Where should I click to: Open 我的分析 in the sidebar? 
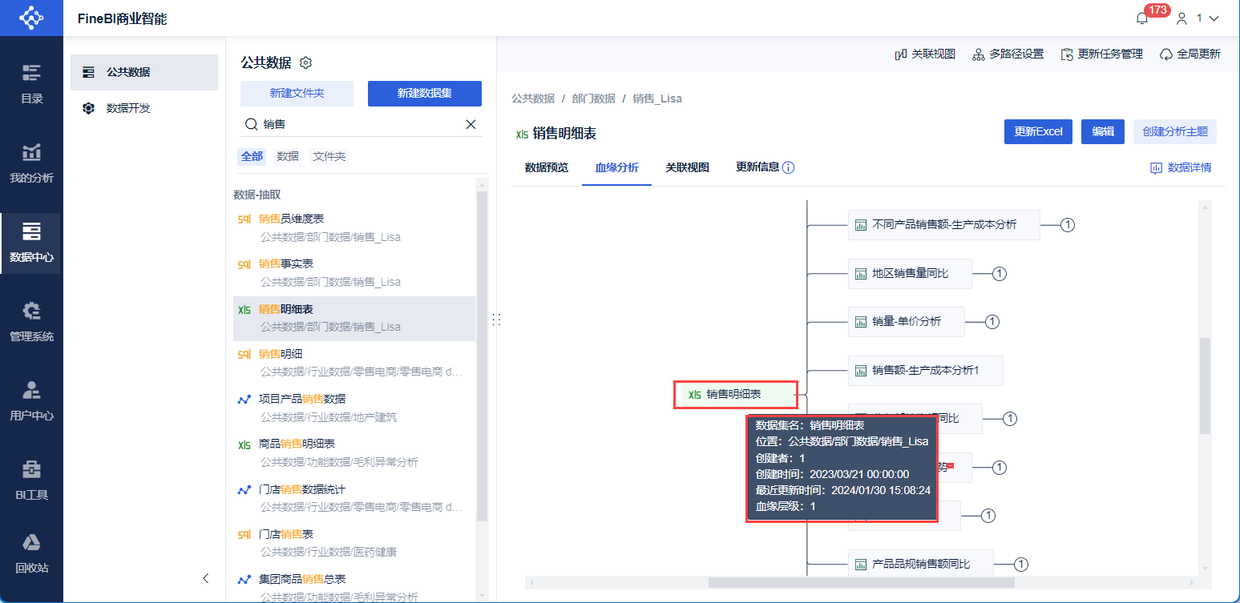31,163
